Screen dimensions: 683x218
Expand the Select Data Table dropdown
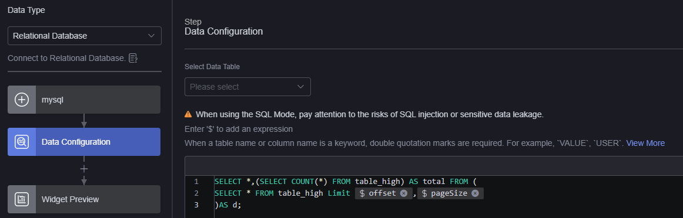pyautogui.click(x=247, y=87)
